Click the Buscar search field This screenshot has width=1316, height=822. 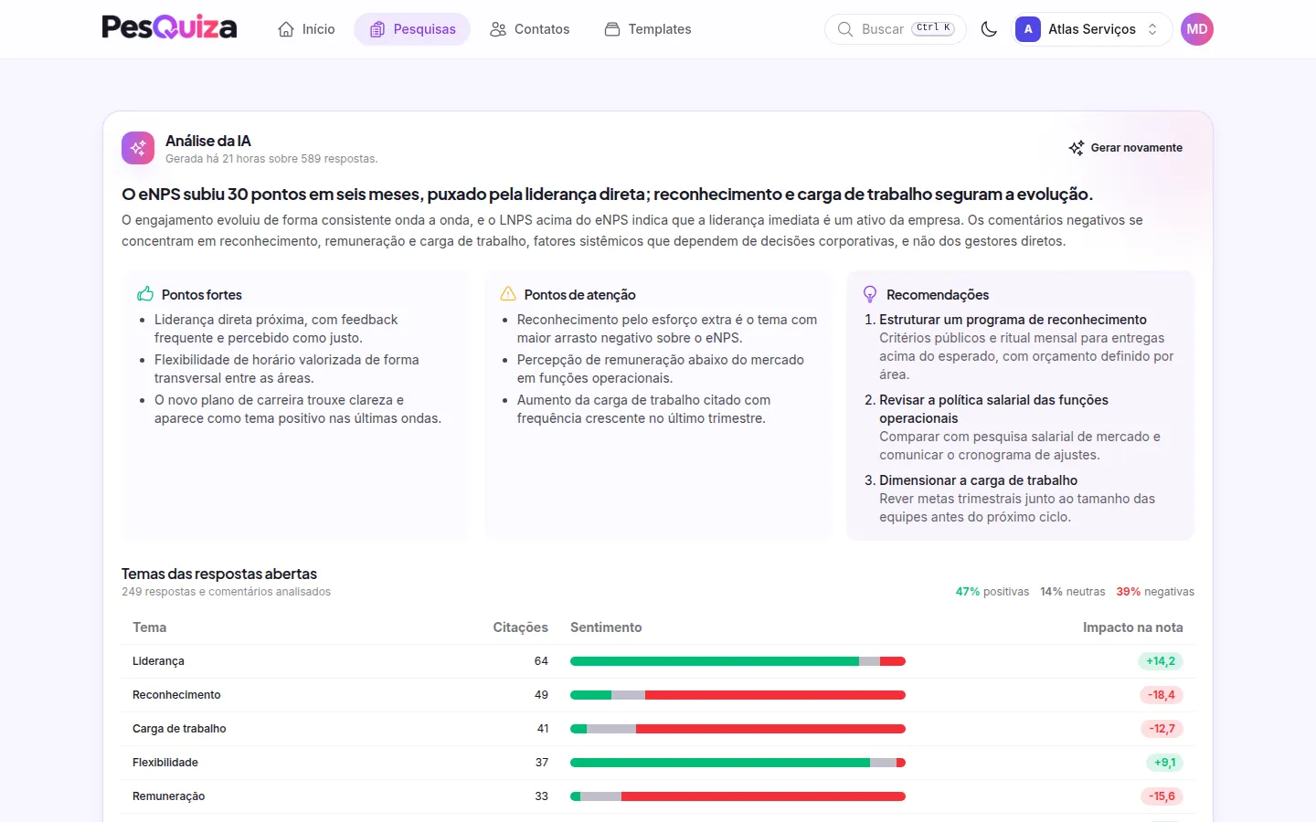click(896, 29)
